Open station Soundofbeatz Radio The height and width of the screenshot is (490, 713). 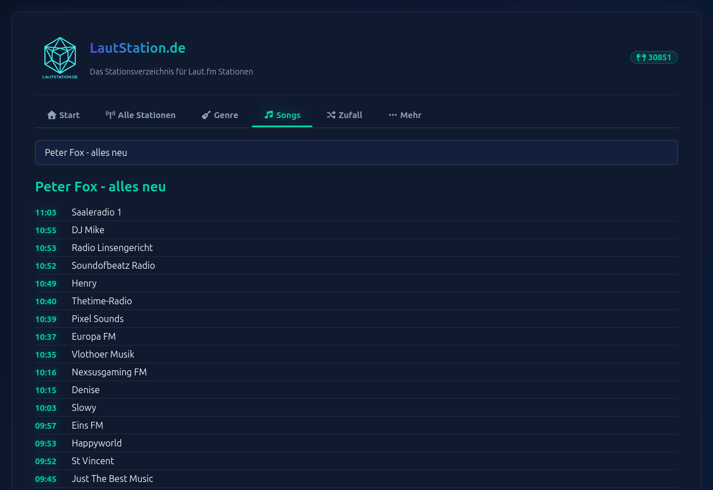pos(113,265)
